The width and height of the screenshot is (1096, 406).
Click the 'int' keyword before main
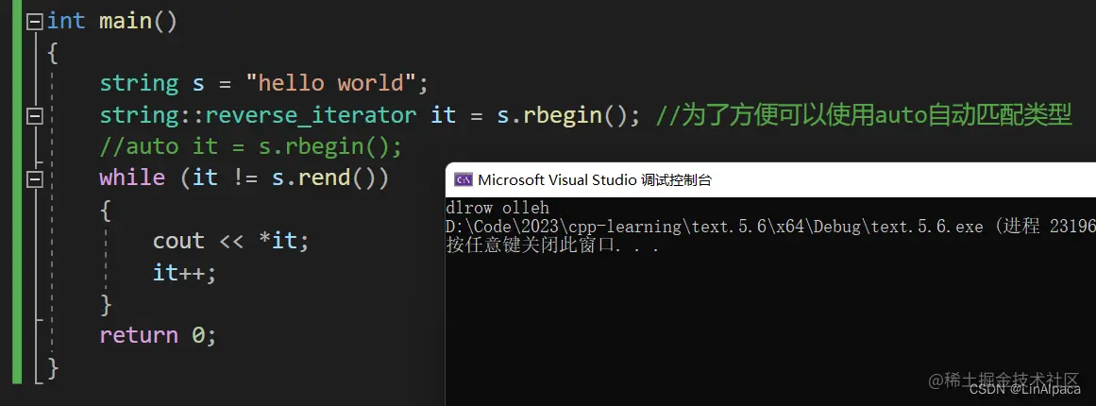[66, 21]
